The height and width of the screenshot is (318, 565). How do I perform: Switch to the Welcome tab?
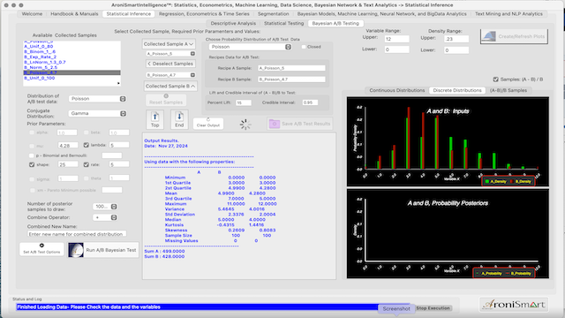tap(32, 14)
